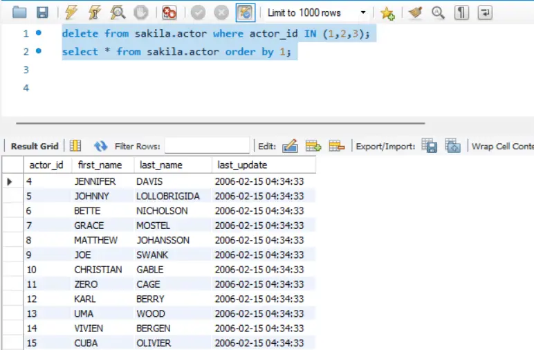
Task: Add query to favorites star icon
Action: [x=387, y=13]
